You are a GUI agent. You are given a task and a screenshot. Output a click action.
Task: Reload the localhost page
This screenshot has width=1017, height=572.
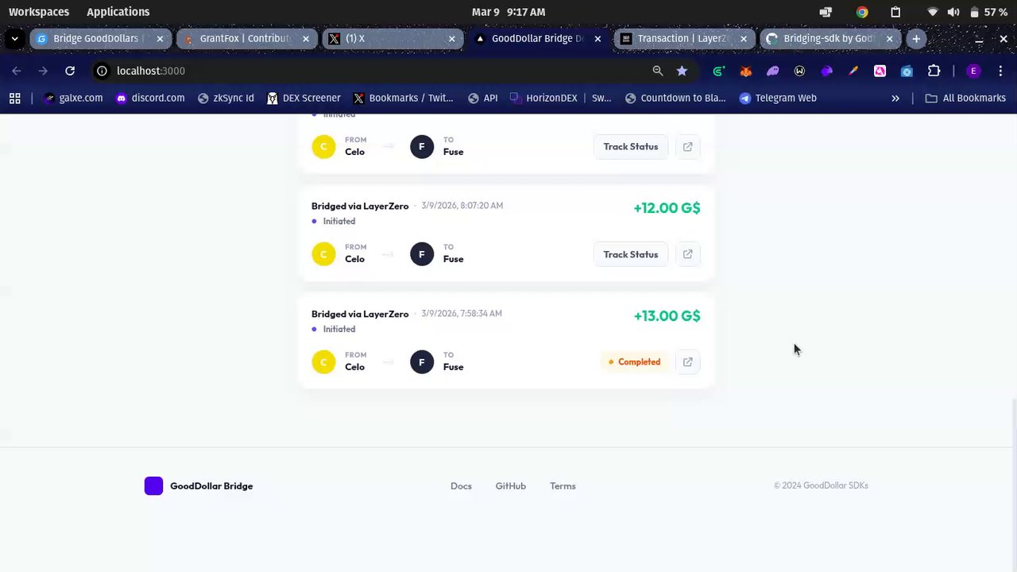[x=70, y=71]
